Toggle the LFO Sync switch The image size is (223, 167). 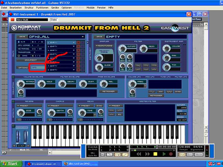[x=178, y=92]
